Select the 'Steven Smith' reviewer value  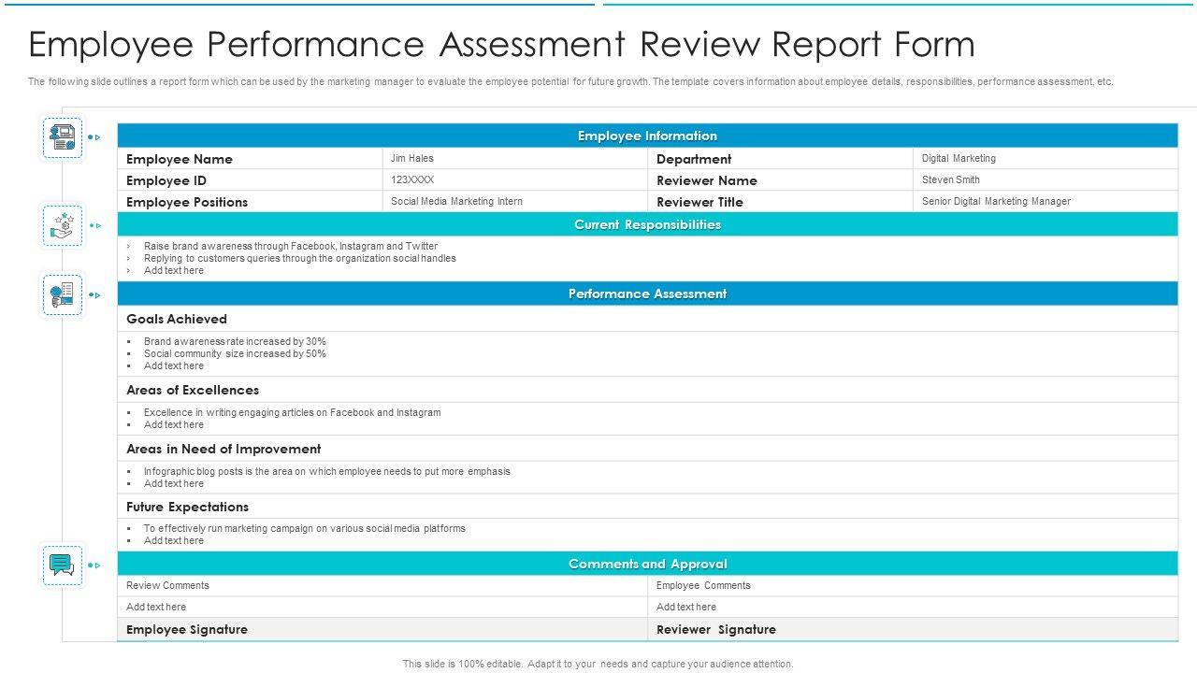951,179
